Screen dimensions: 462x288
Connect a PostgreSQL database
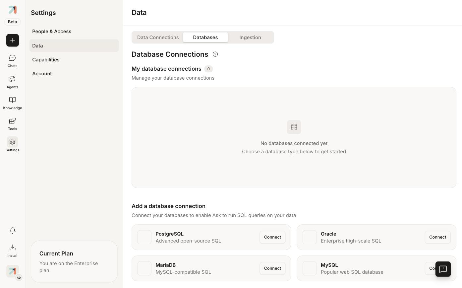click(272, 237)
